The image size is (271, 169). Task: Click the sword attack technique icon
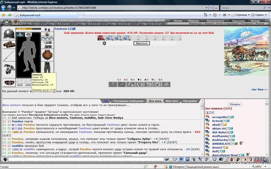[121, 85]
